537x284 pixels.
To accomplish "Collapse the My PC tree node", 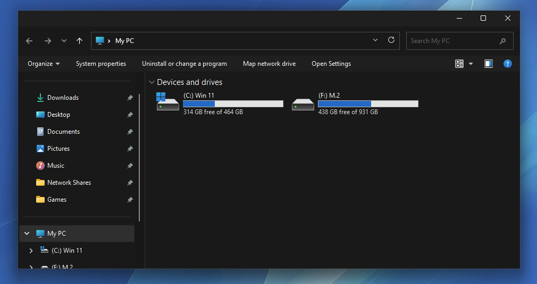I will click(x=27, y=234).
